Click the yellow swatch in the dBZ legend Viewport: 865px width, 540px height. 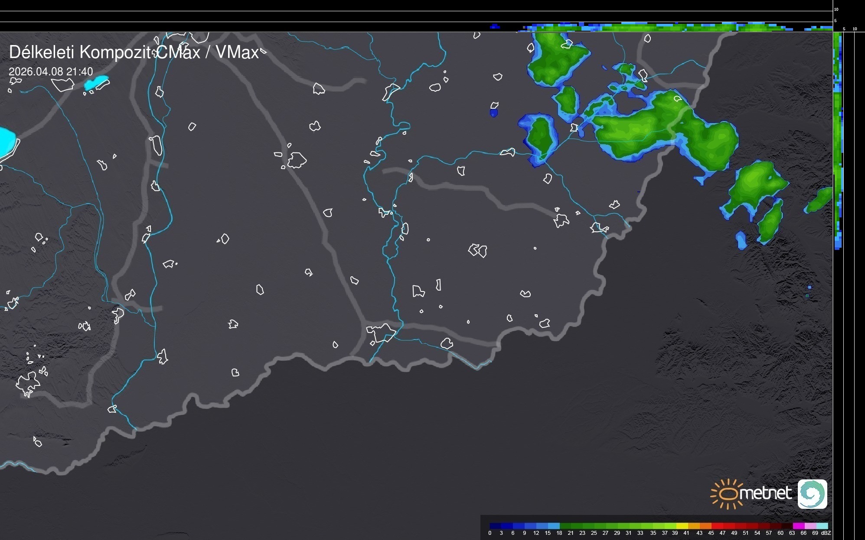point(682,526)
